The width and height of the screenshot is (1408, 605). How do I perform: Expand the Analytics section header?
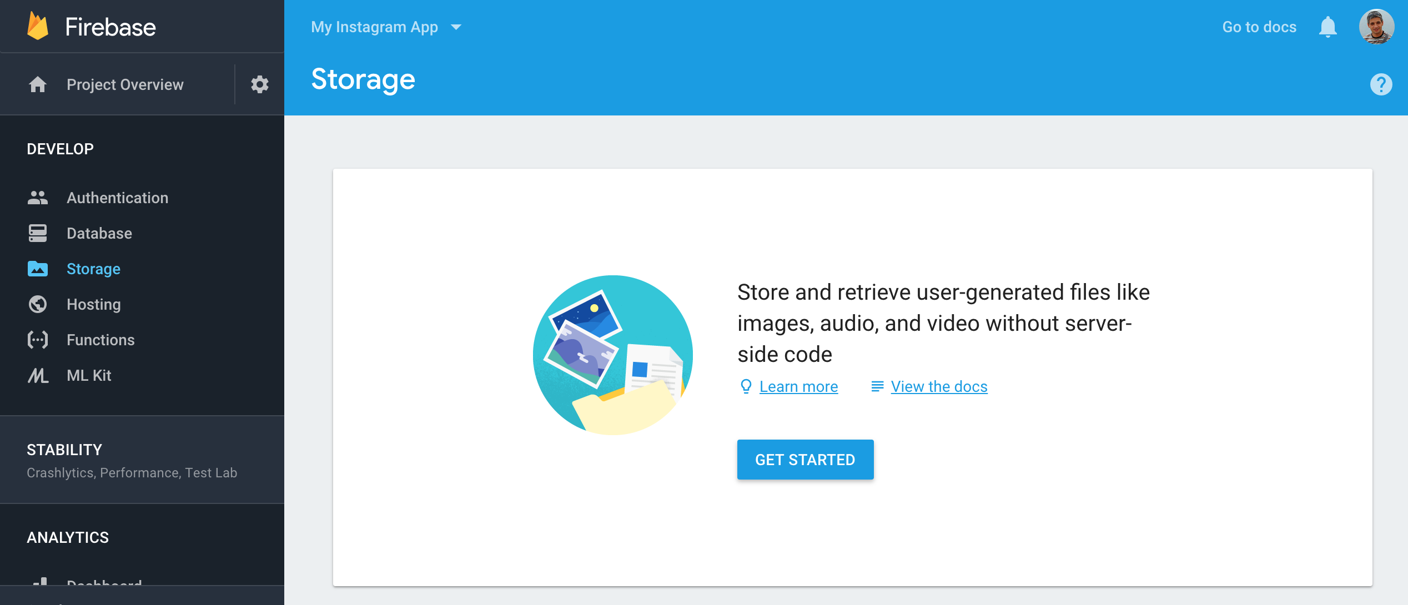click(68, 537)
